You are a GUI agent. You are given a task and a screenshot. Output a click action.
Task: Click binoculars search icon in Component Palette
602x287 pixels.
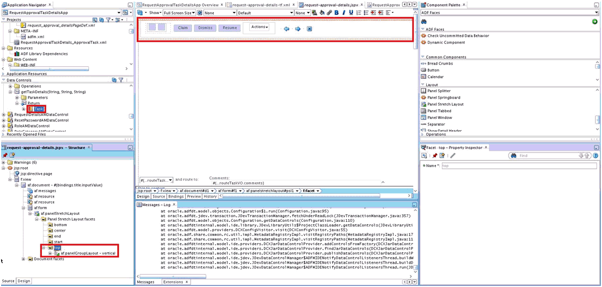pyautogui.click(x=424, y=22)
